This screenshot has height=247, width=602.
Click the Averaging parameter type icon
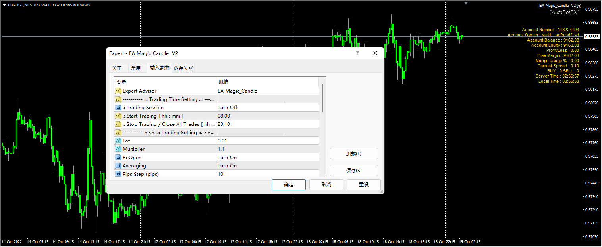click(x=118, y=166)
